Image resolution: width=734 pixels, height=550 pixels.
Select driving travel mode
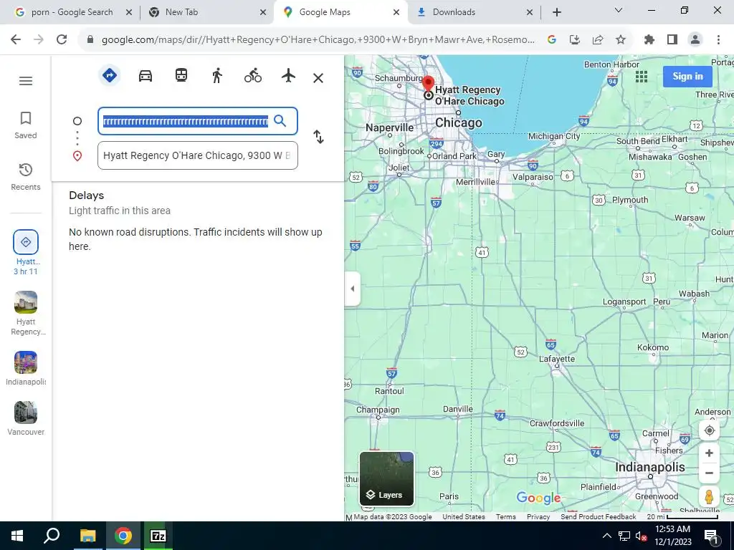click(146, 75)
